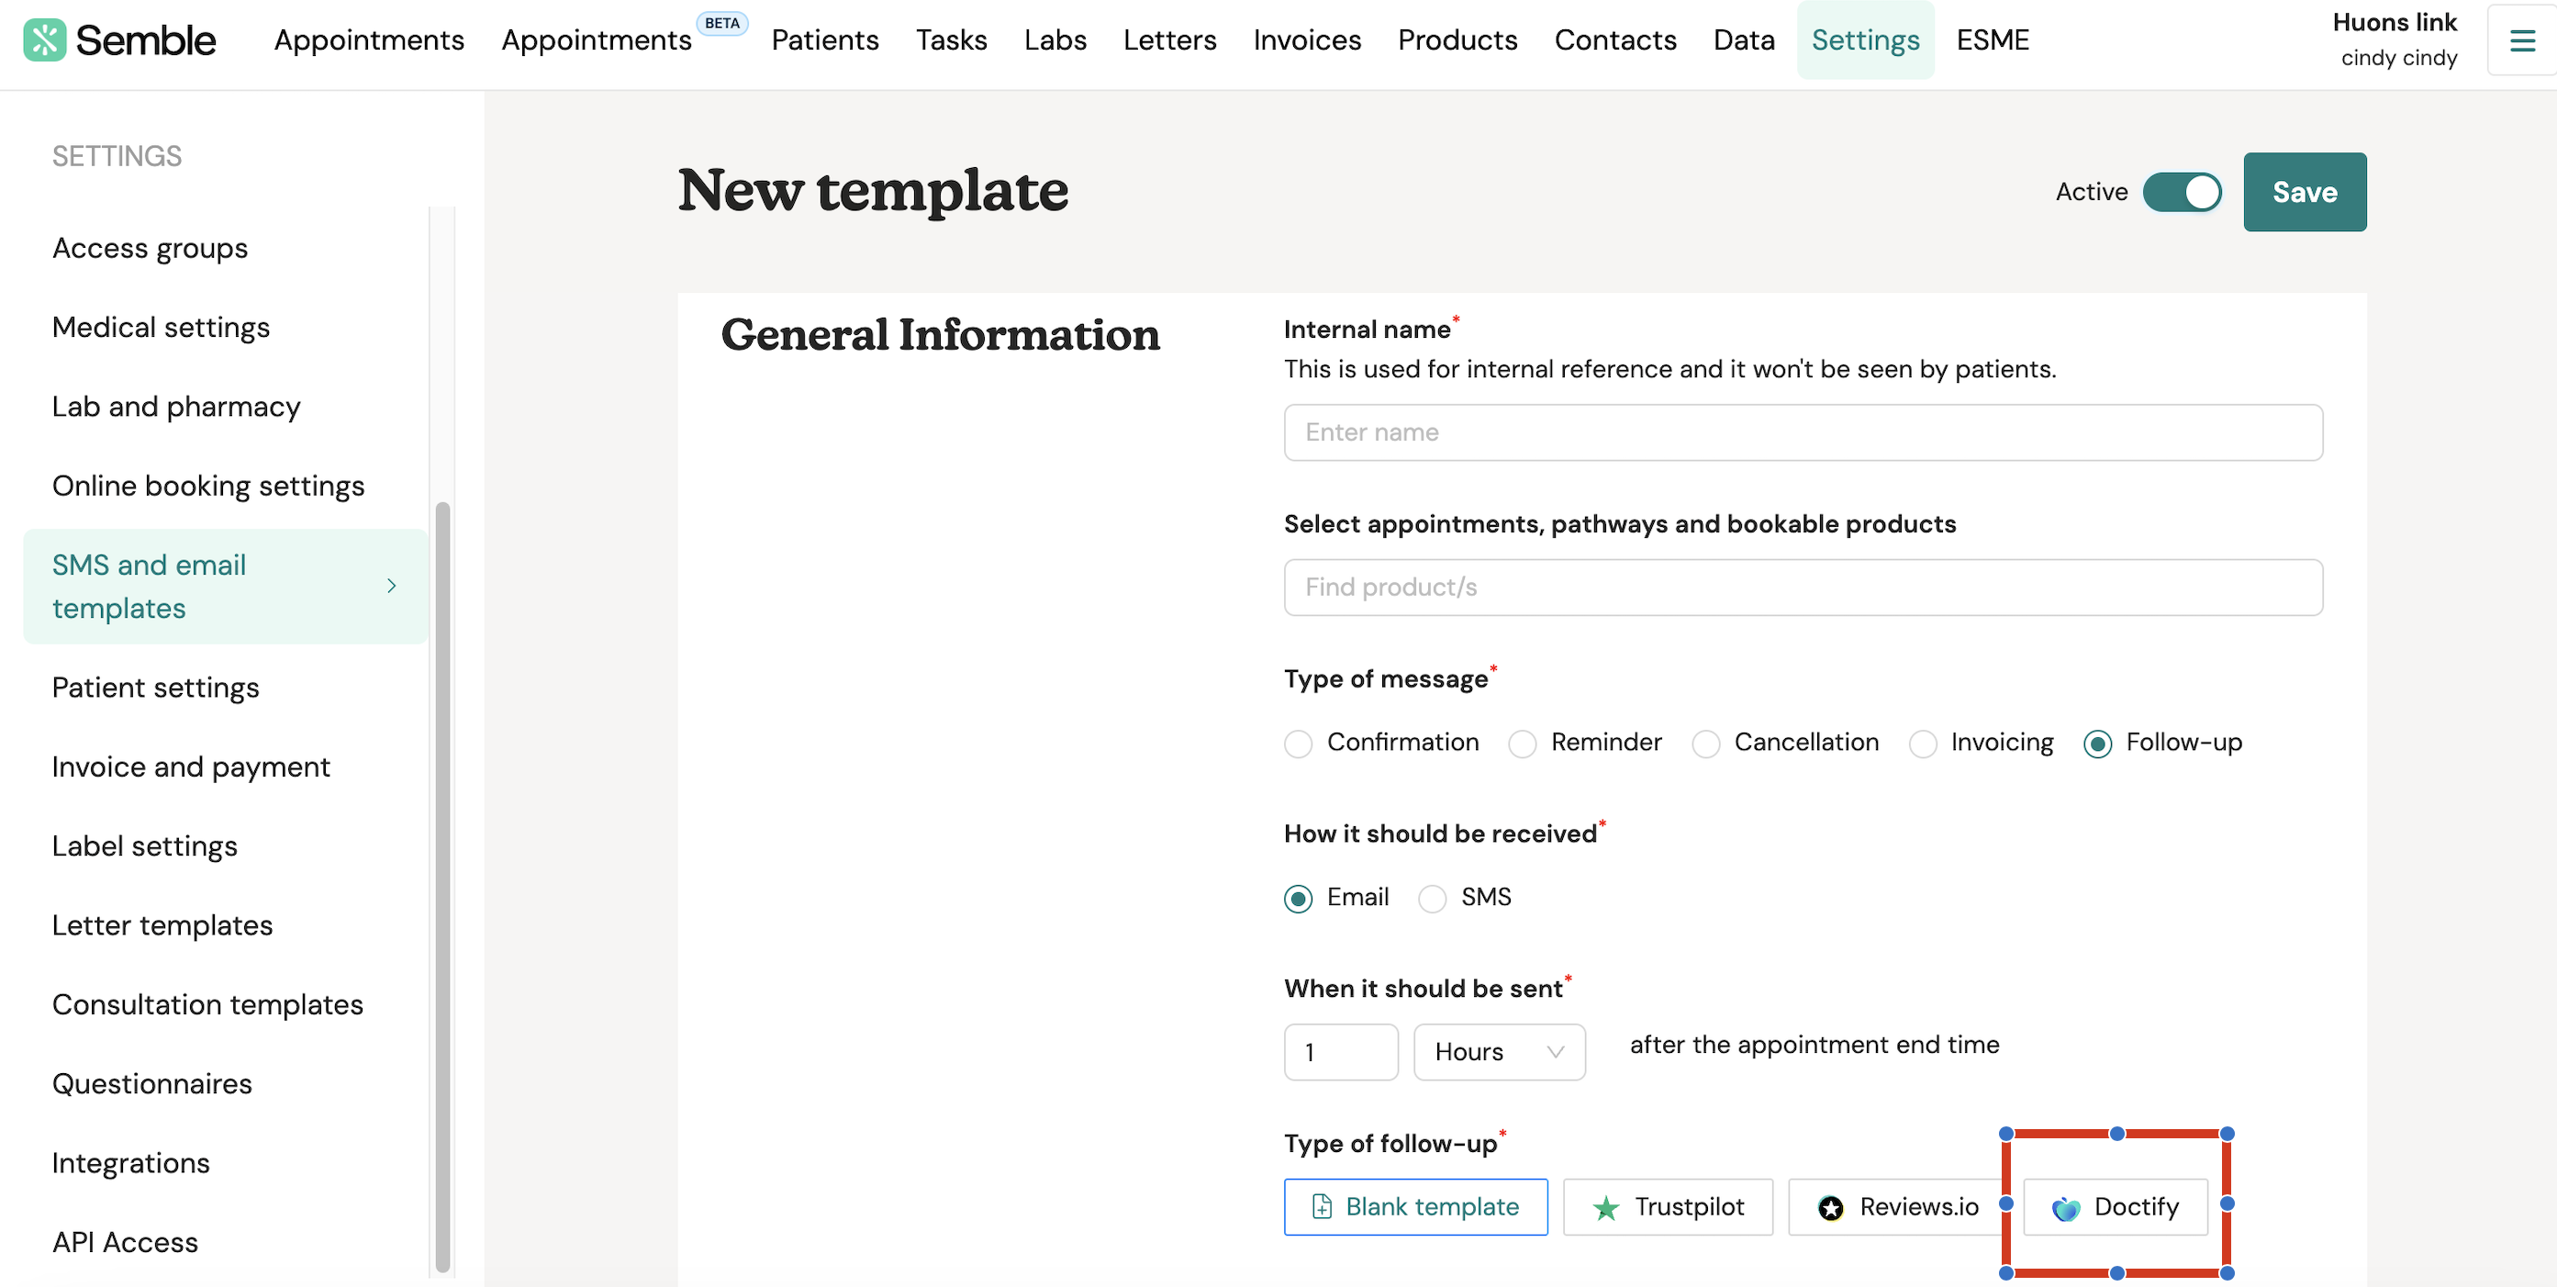Click the Reviews.io star badge icon
This screenshot has width=2557, height=1287.
tap(1831, 1207)
